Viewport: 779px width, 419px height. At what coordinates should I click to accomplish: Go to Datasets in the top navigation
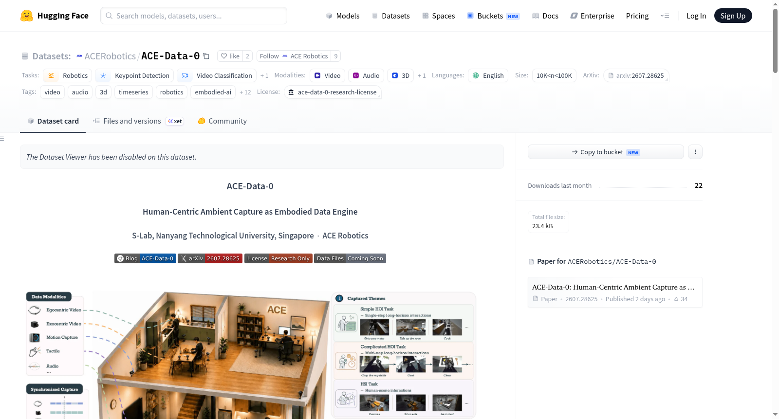tap(390, 16)
